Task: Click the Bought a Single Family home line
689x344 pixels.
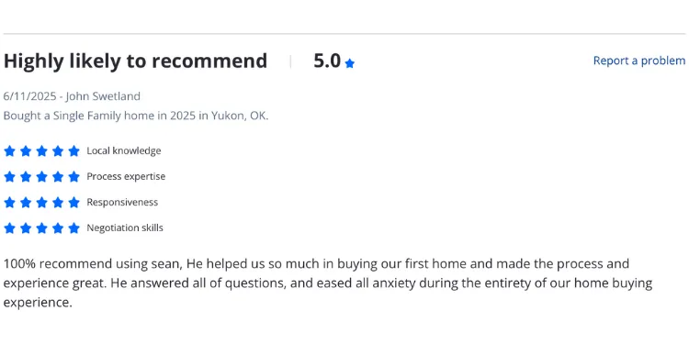Action: point(136,116)
